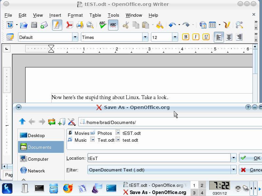Select Centered paragraph alignment button
262x196 pixels.
(x=229, y=37)
